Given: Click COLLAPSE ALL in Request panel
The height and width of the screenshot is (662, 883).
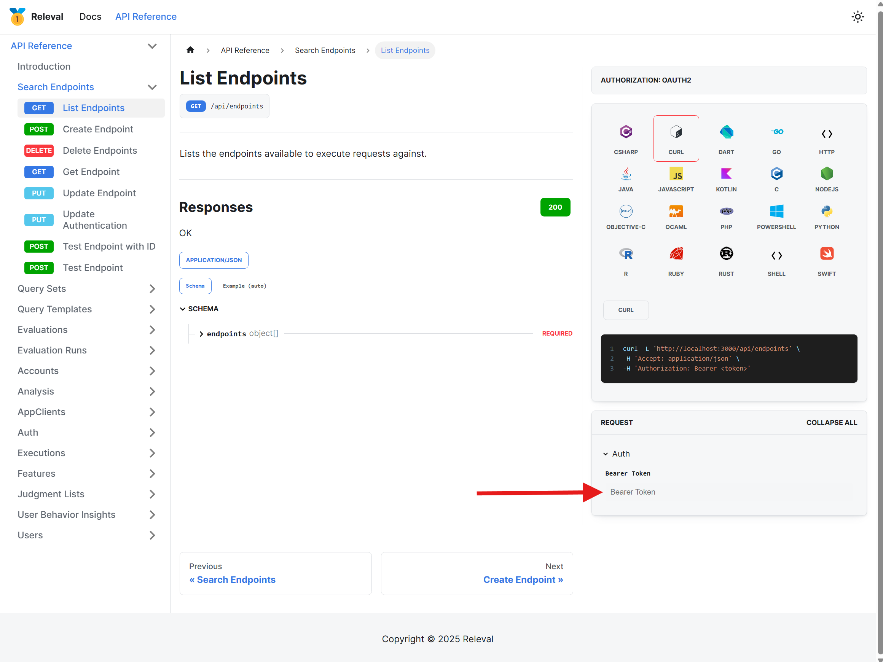Looking at the screenshot, I should (832, 423).
